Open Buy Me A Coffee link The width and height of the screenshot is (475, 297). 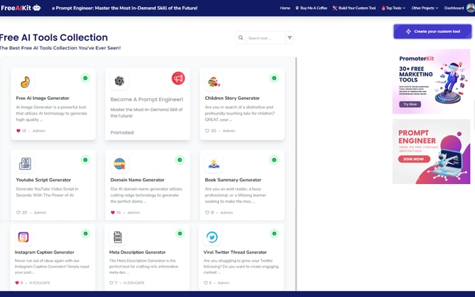tap(311, 8)
